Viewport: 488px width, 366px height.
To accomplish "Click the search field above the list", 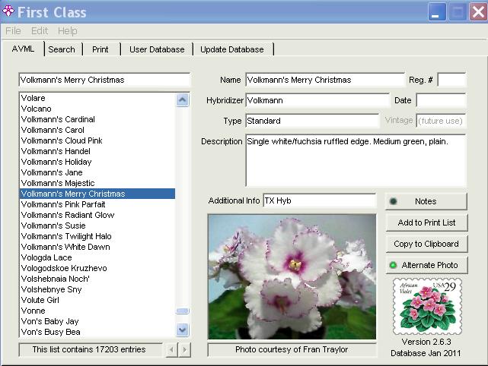I will 104,80.
